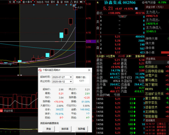Click the 3.79 price axis marker
This screenshot has width=169, height=135.
pyautogui.click(x=91, y=41)
